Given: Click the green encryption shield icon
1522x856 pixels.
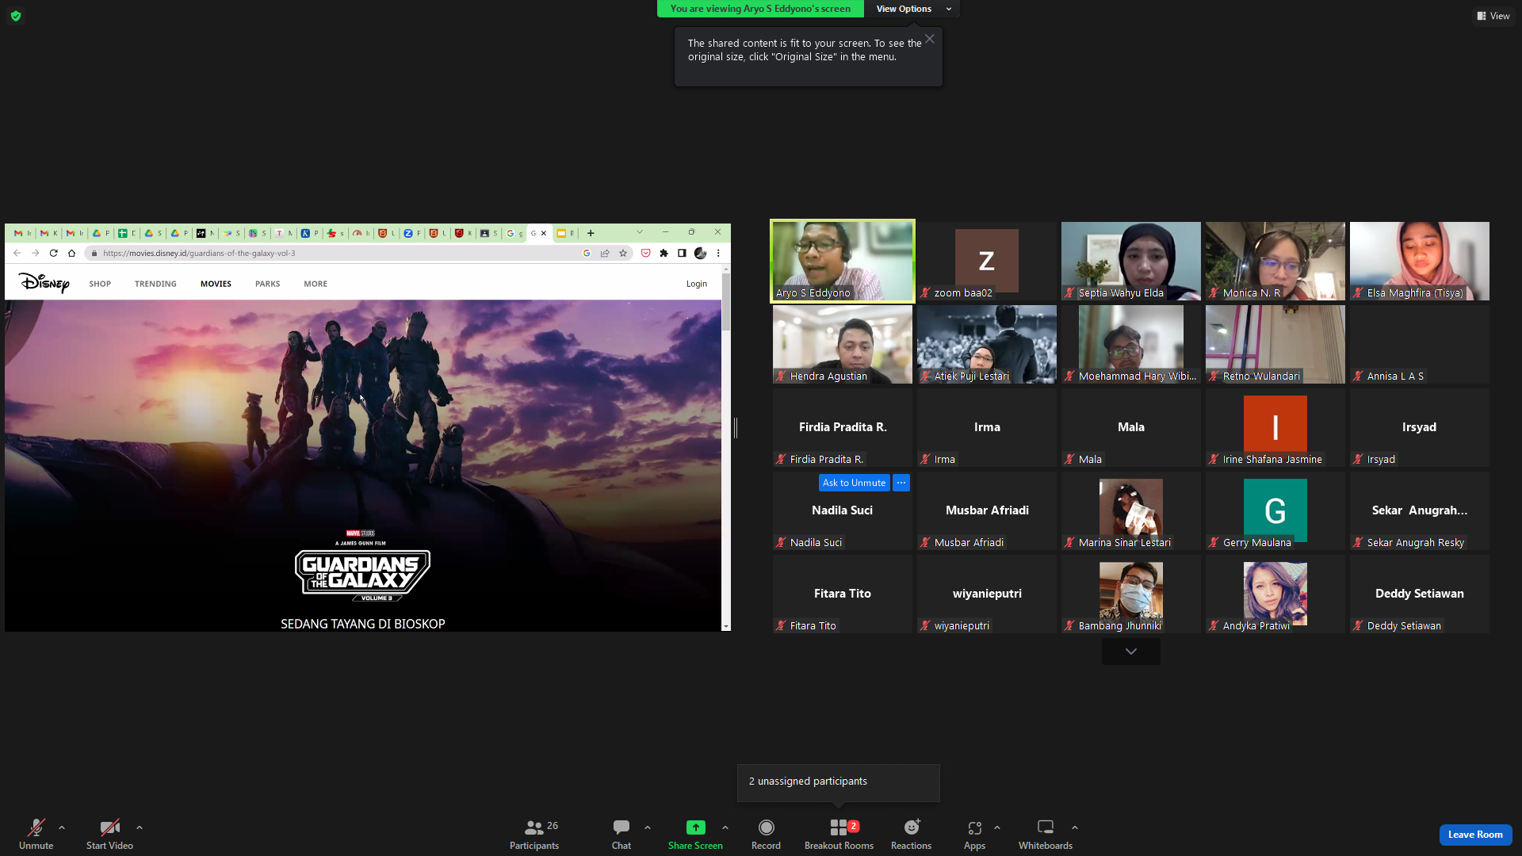Looking at the screenshot, I should pos(16,16).
